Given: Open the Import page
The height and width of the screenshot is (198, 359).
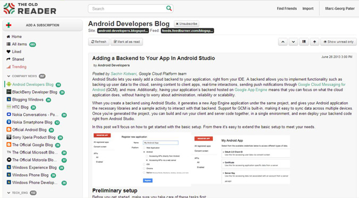Looking at the screenshot, I should [x=308, y=8].
